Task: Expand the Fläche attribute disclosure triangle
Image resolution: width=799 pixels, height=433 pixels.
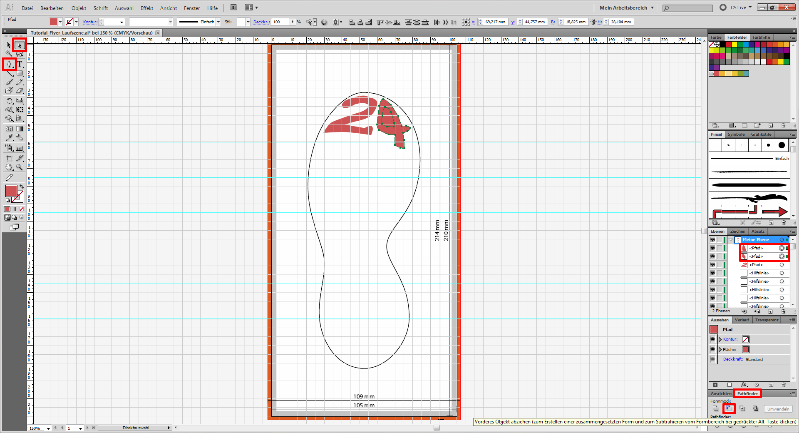Action: point(720,350)
